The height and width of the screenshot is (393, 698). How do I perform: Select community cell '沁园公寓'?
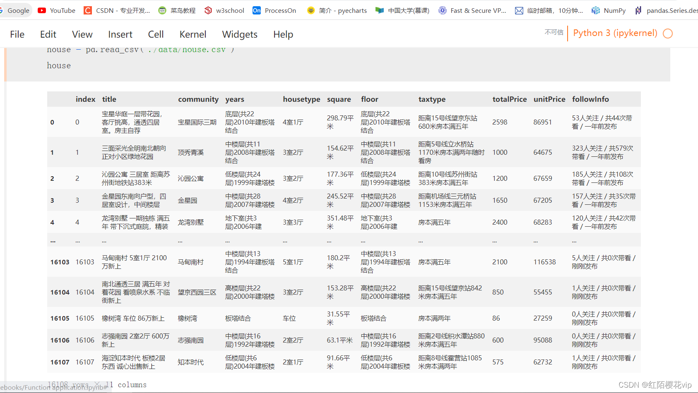coord(191,178)
